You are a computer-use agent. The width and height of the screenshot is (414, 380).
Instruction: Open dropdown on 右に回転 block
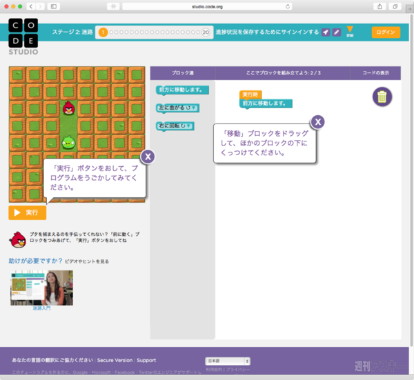coord(188,126)
